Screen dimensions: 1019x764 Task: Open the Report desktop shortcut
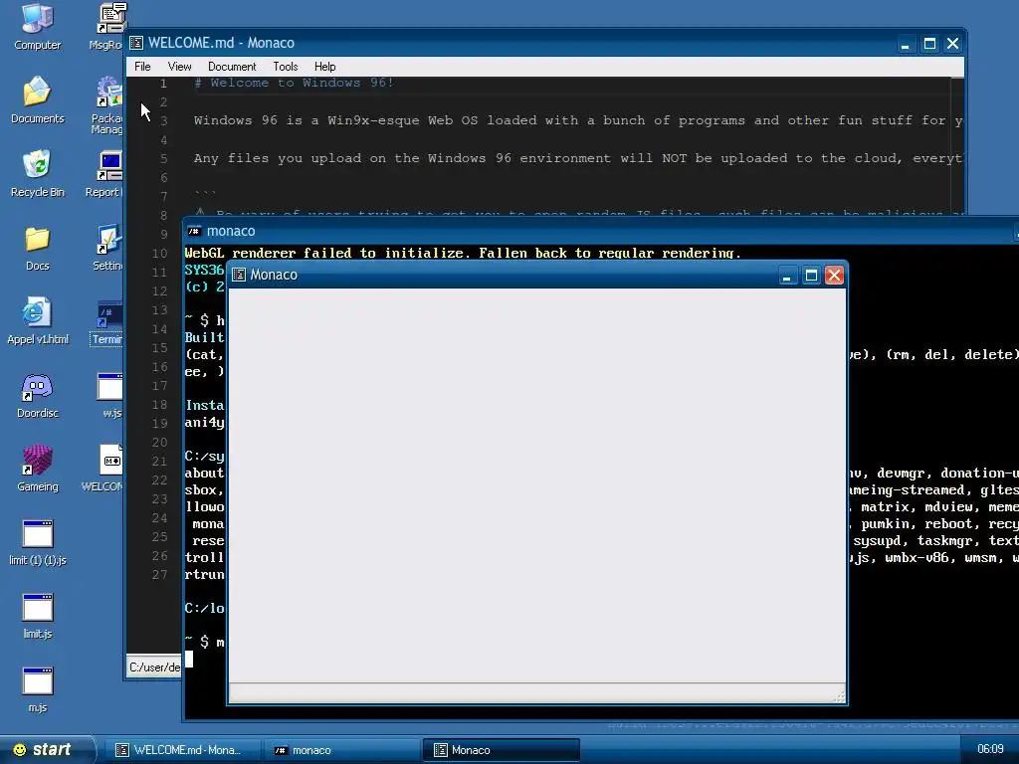[105, 173]
